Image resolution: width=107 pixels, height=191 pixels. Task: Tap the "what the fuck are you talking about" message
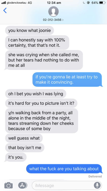[x=64, y=169]
